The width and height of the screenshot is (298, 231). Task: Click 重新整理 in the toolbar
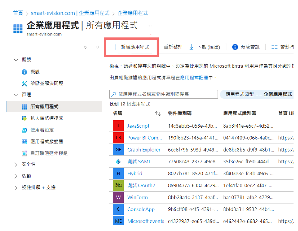173,47
